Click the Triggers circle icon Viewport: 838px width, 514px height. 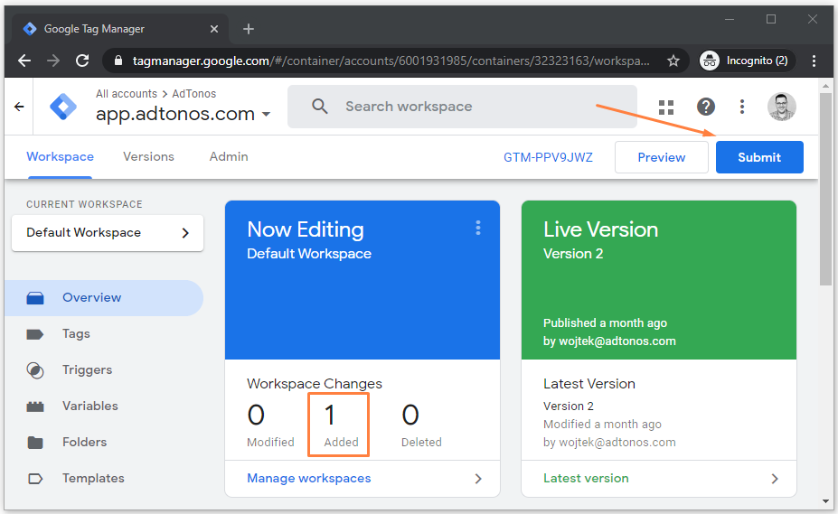[x=35, y=370]
